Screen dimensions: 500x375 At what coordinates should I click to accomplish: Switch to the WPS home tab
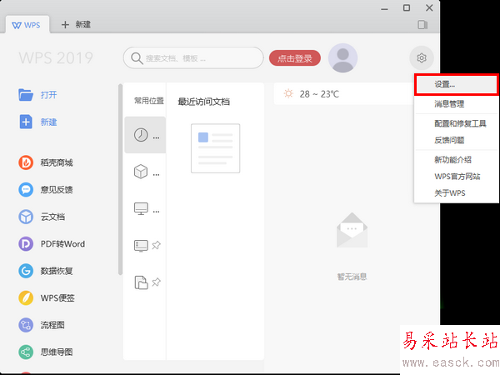tap(27, 25)
